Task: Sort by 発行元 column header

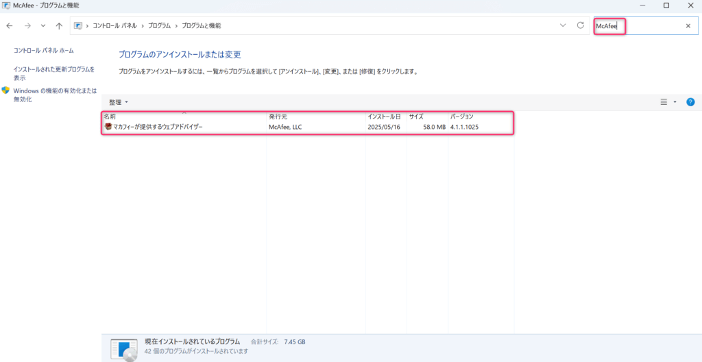Action: tap(316, 117)
